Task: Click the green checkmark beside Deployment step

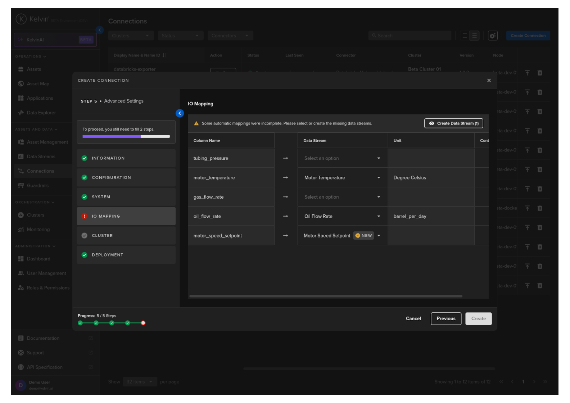Action: 84,255
